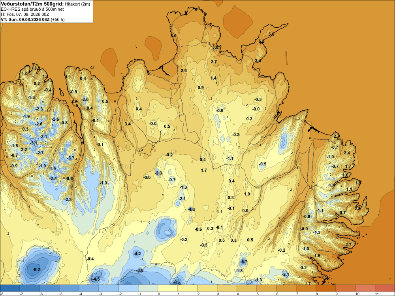Pick the legend swatch between 5 and 6
The width and height of the screenshot is (395, 296).
point(267,288)
